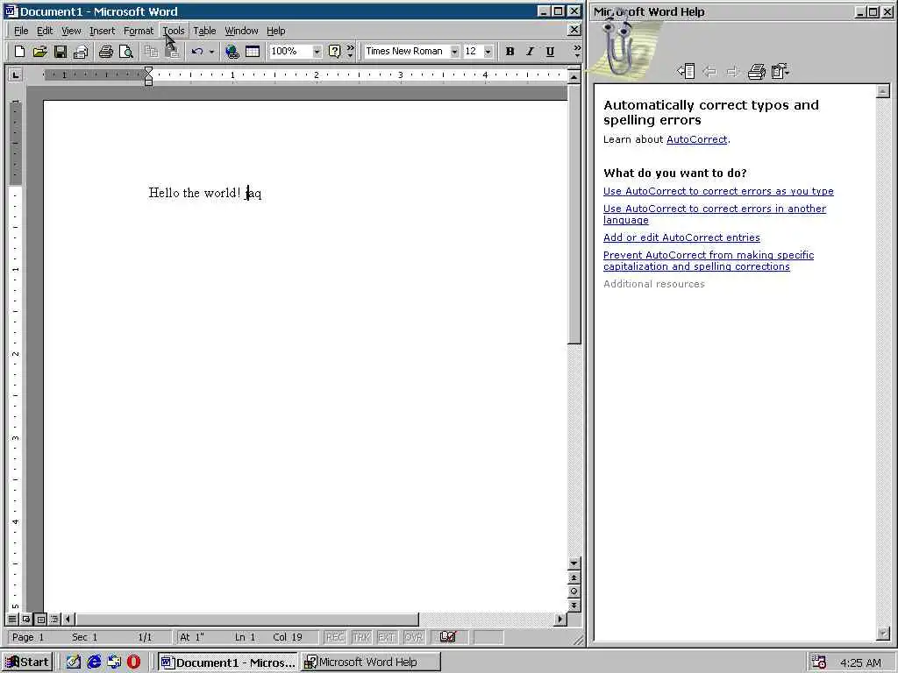This screenshot has height=673, width=898.
Task: Launch Internet Explorer from Quick Launch
Action: click(94, 662)
